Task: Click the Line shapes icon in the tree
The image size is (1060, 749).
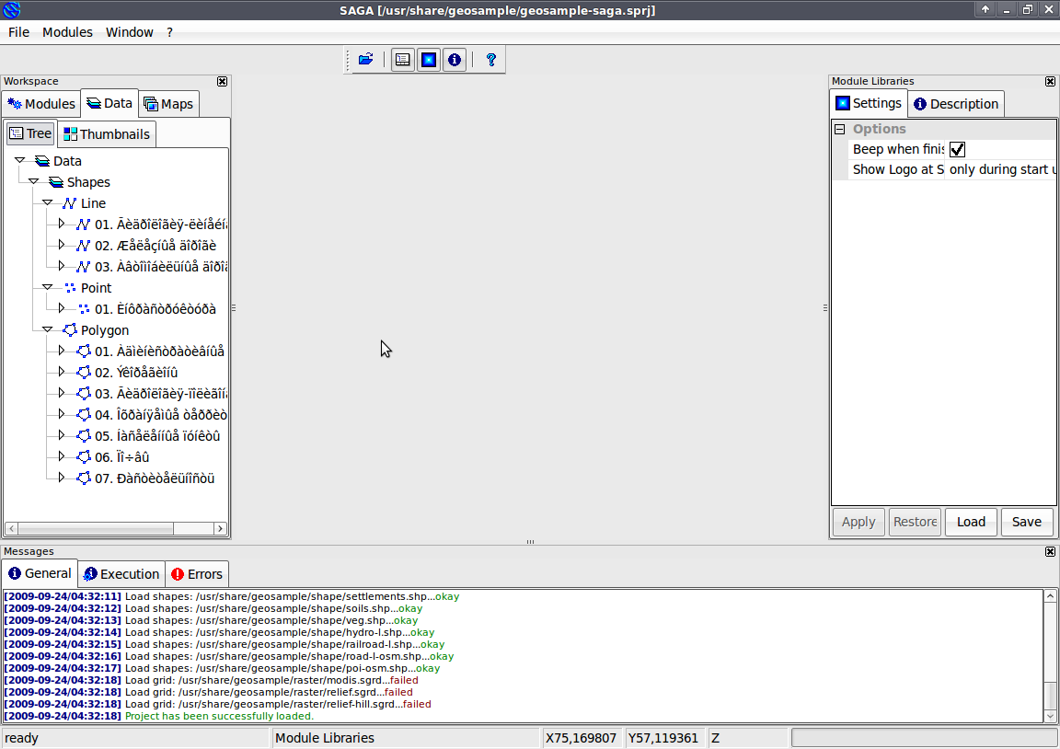Action: pos(71,202)
